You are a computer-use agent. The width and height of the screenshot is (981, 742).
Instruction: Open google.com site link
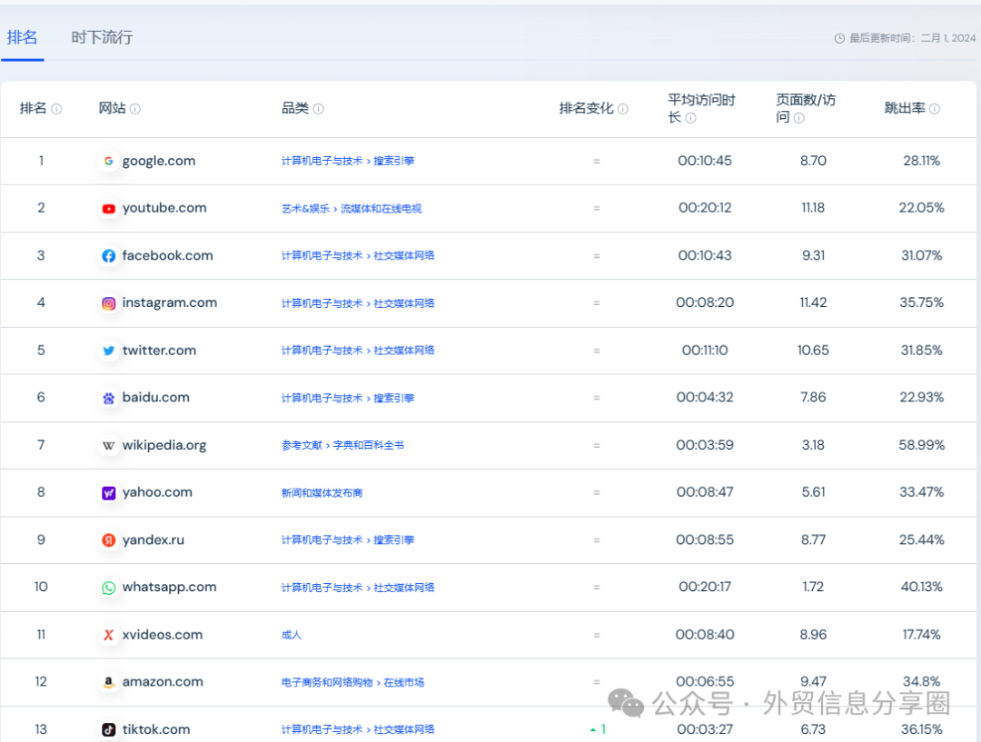point(159,161)
